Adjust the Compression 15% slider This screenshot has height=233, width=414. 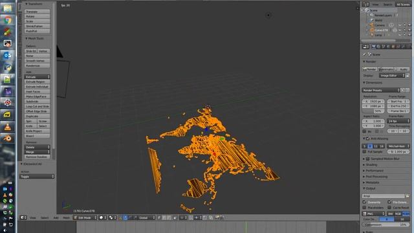point(386,225)
